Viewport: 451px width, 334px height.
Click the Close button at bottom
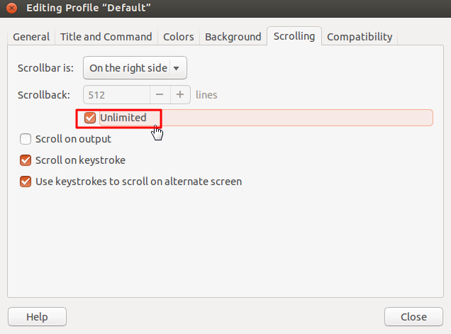(413, 317)
